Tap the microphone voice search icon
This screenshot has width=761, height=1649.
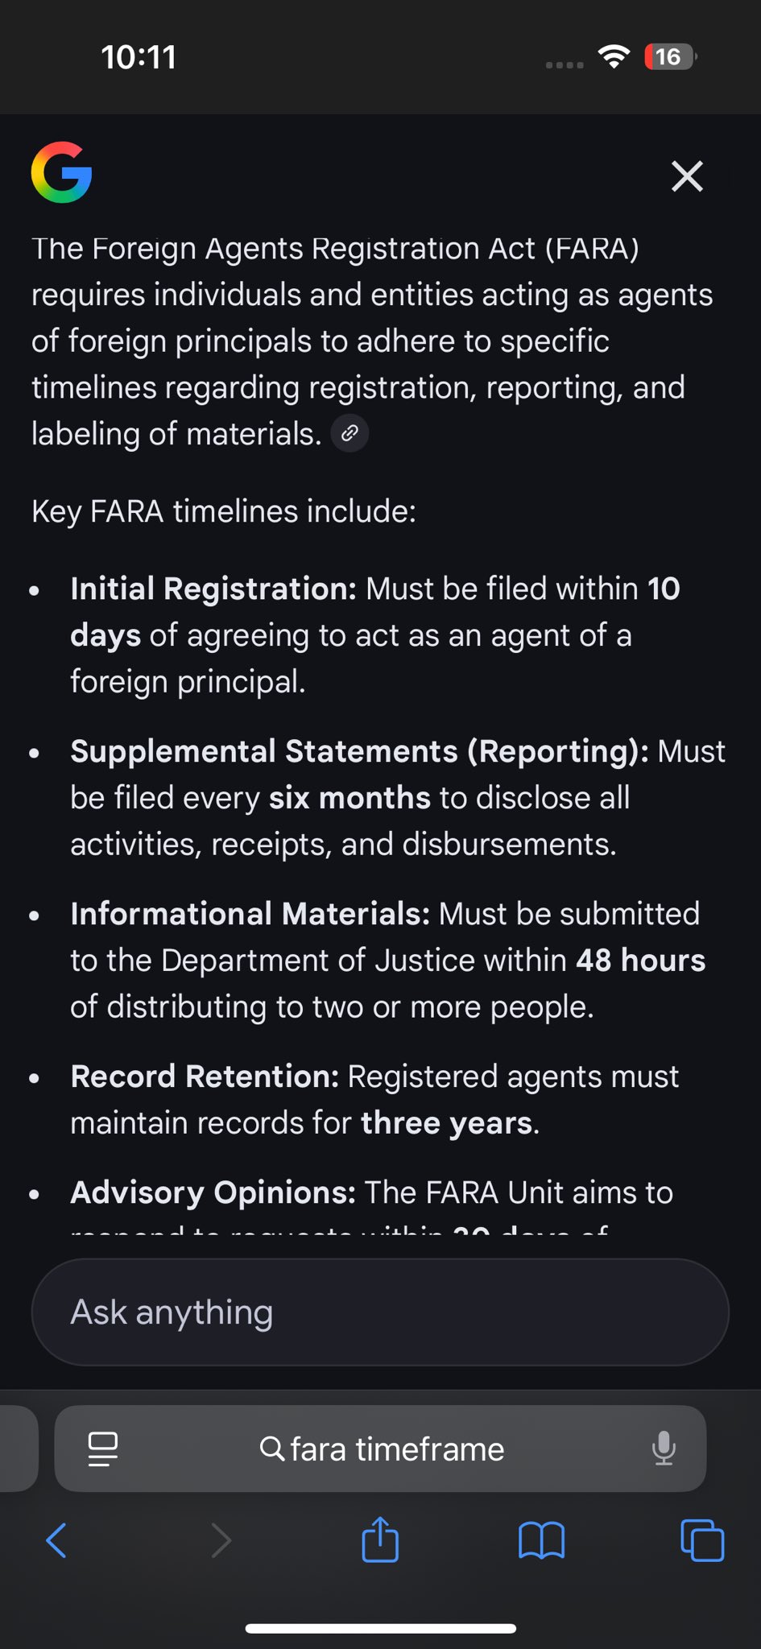664,1449
